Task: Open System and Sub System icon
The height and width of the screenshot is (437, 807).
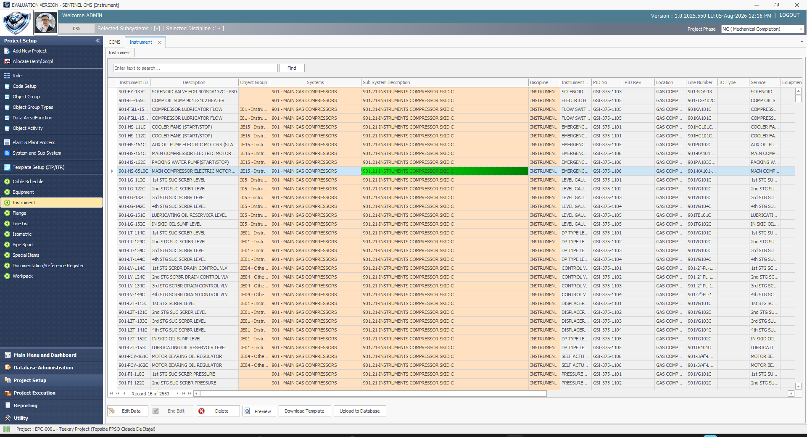Action: (7, 153)
